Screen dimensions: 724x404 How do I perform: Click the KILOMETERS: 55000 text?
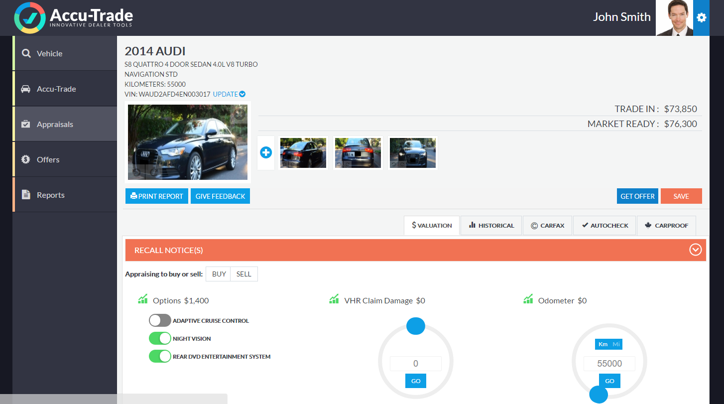coord(155,84)
